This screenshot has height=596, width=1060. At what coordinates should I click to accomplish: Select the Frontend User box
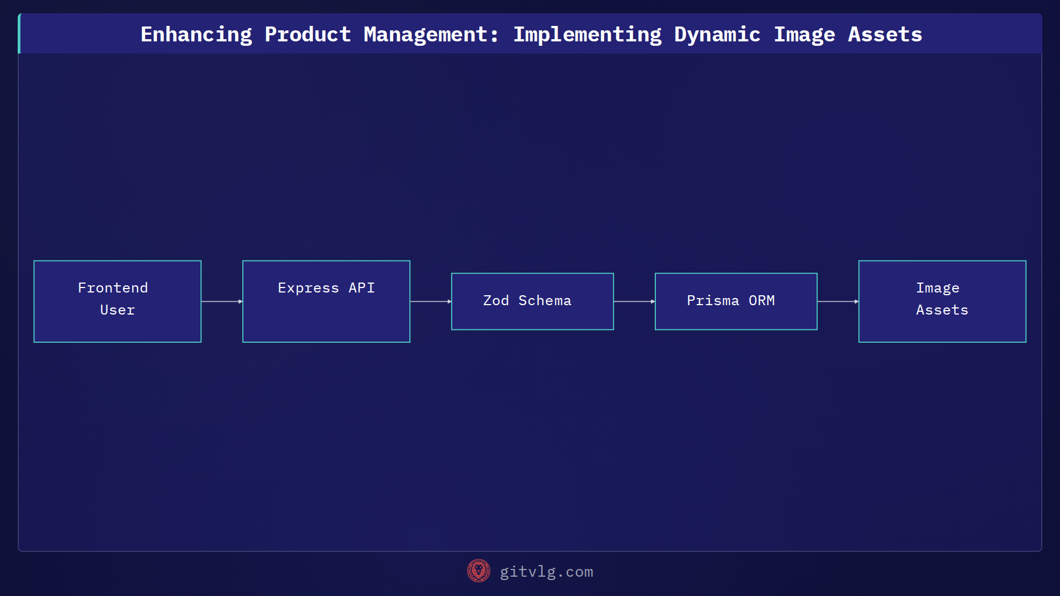point(118,301)
